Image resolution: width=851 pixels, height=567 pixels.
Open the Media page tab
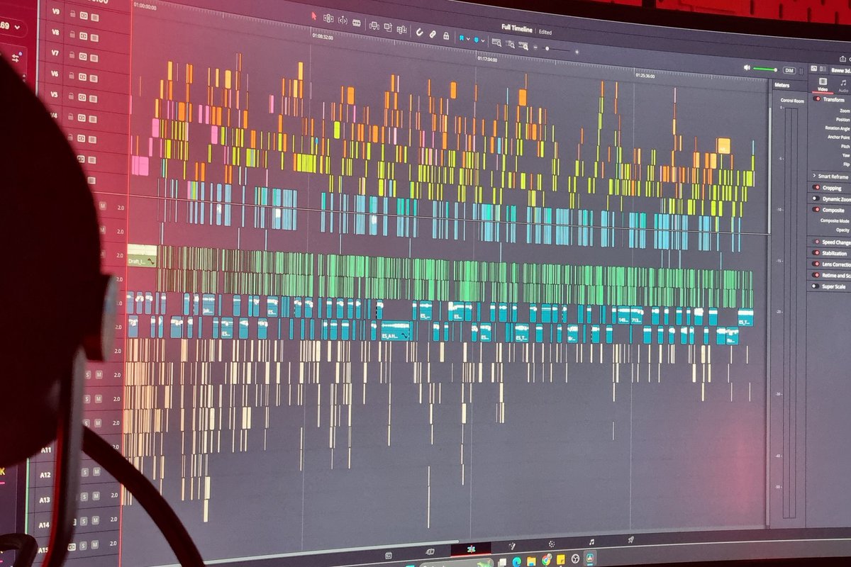389,556
